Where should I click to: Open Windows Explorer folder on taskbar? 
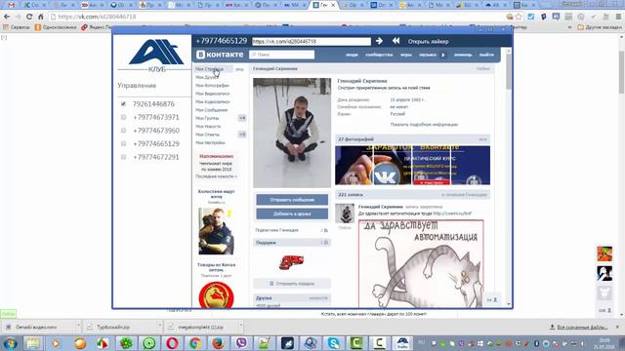[33, 343]
